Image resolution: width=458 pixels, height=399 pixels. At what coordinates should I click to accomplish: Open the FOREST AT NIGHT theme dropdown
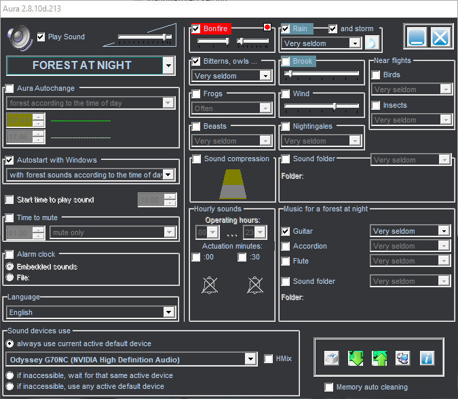(168, 66)
